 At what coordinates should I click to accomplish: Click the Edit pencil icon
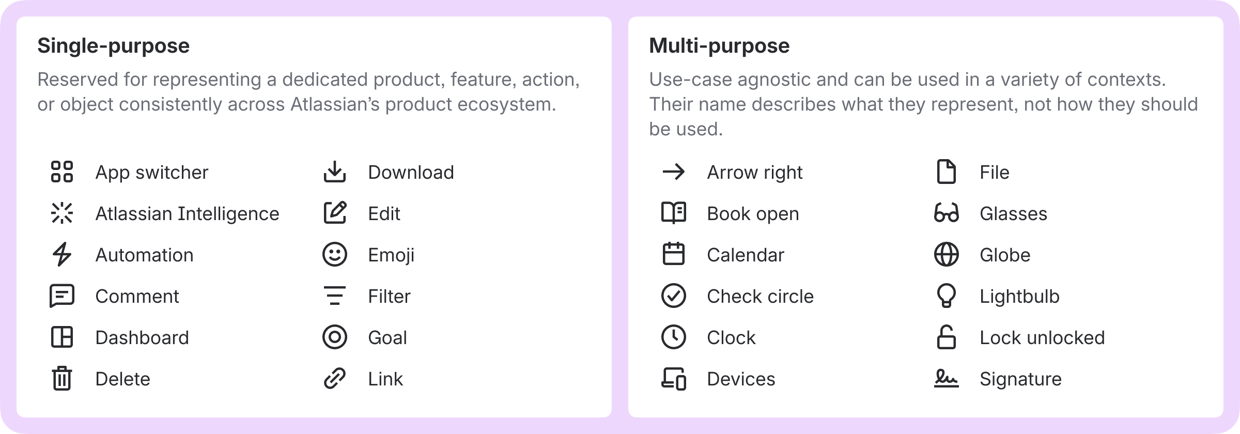coord(335,213)
